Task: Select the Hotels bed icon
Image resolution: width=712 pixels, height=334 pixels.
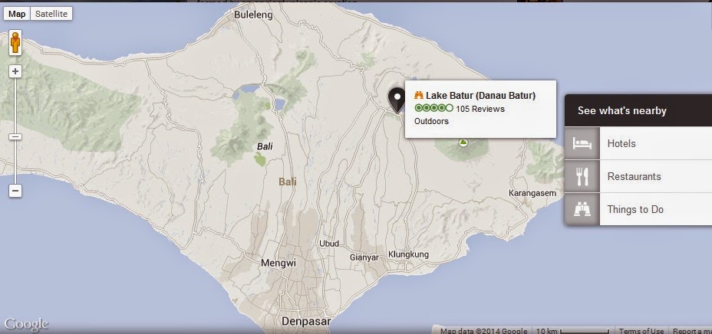Action: 582,143
